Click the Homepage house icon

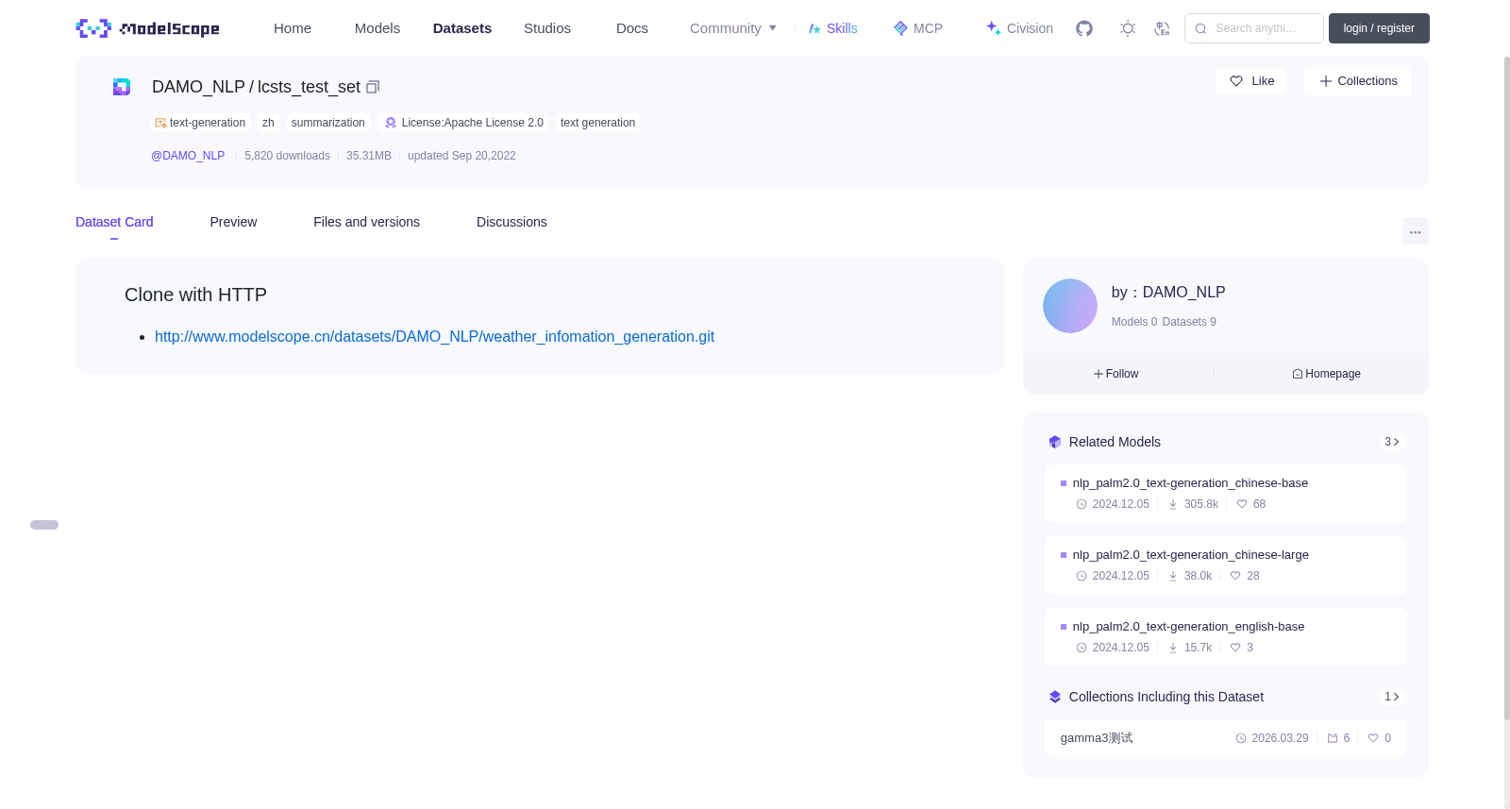pyautogui.click(x=1298, y=374)
